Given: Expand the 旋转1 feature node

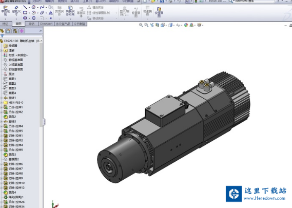Looking at the screenshot, I should coord(2,98).
